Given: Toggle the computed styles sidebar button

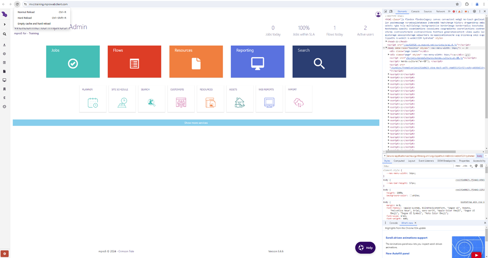Looking at the screenshot, I should point(482,166).
